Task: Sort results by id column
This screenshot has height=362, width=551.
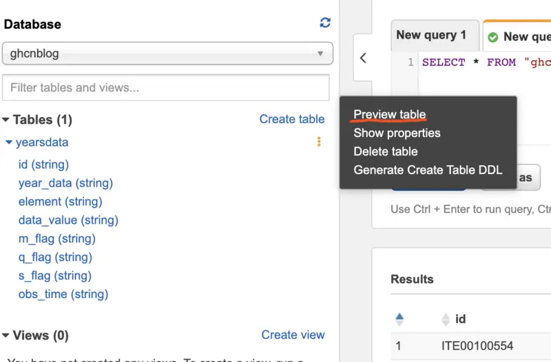Action: (446, 319)
